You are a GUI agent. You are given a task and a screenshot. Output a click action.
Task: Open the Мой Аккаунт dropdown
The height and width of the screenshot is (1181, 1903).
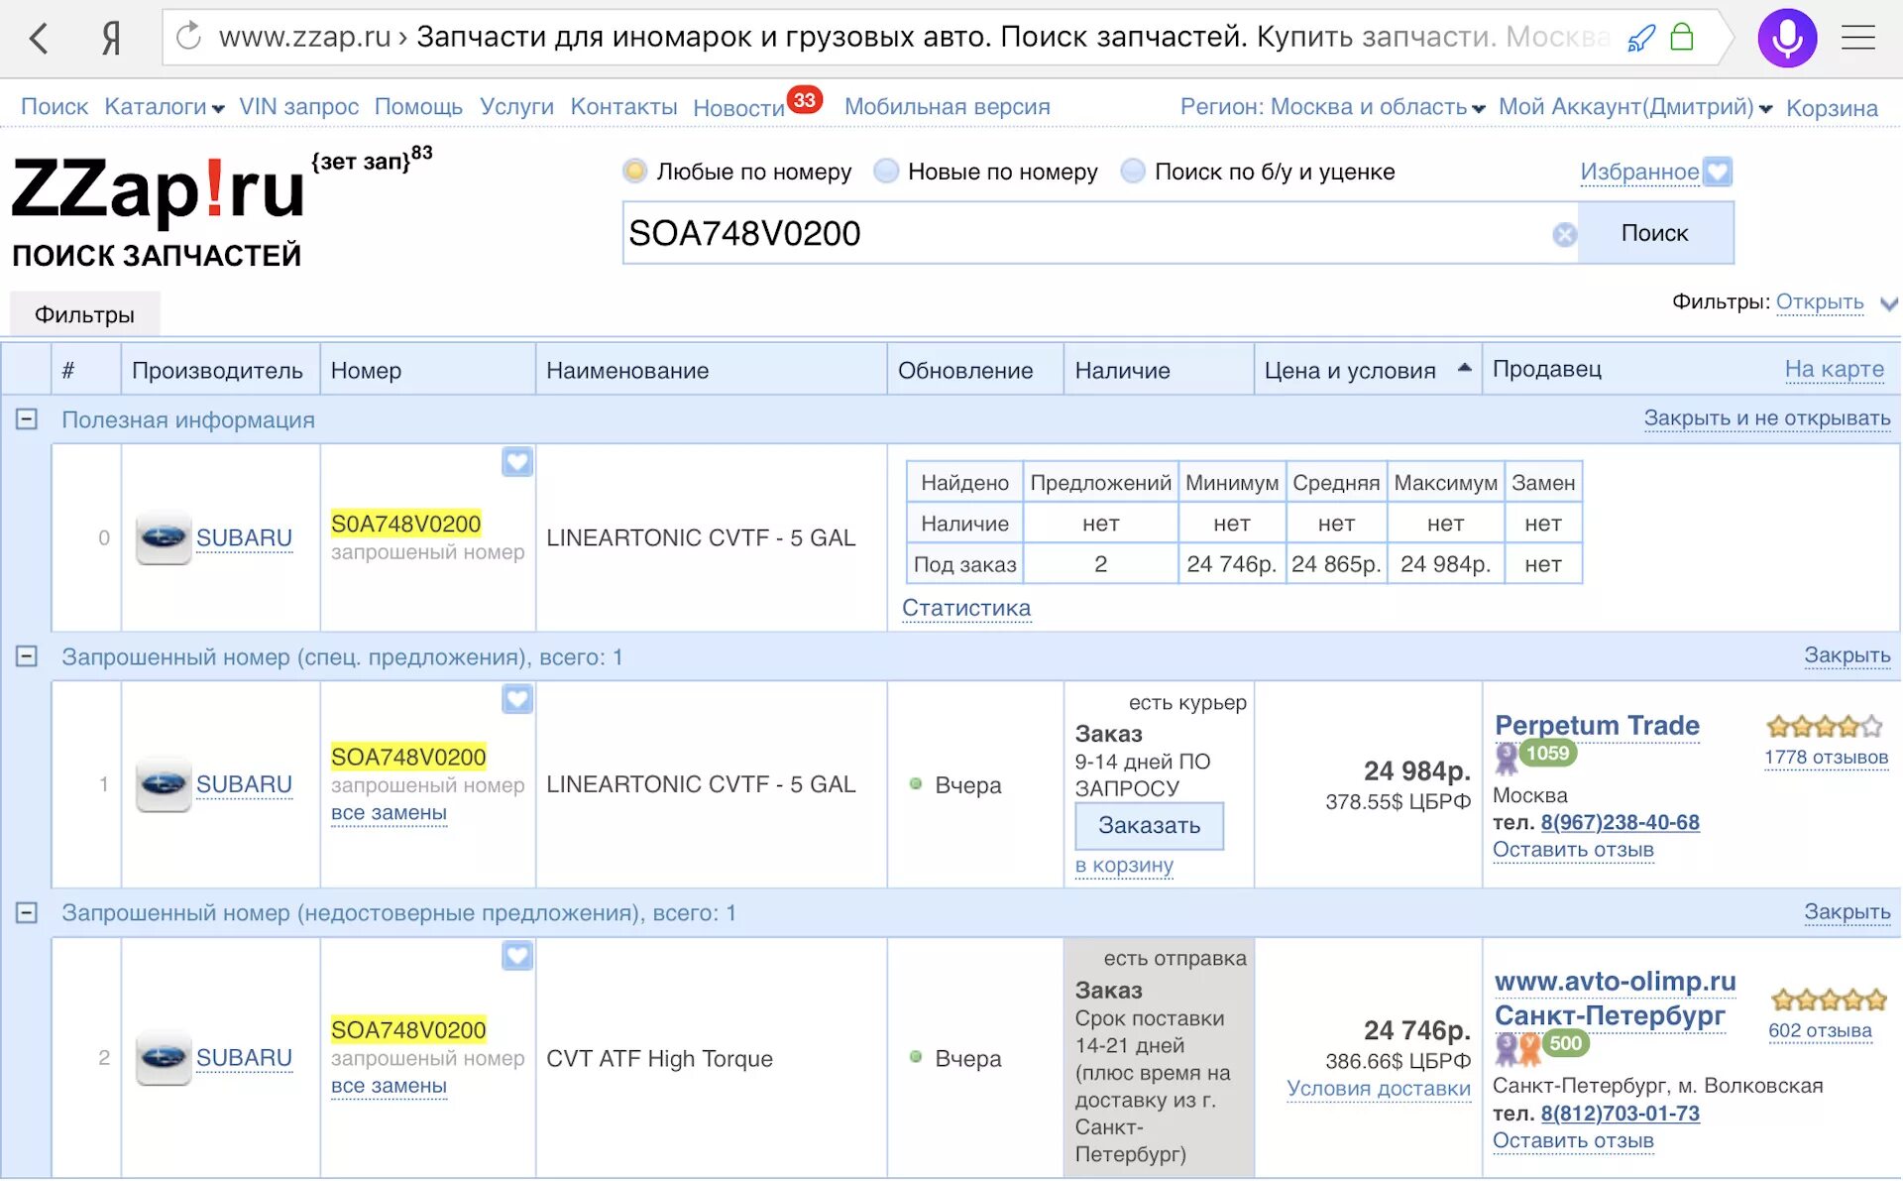[1635, 107]
